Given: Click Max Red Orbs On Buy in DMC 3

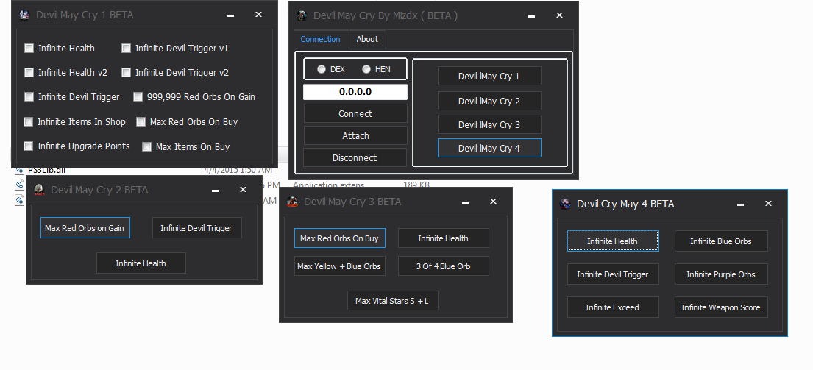Looking at the screenshot, I should point(340,238).
